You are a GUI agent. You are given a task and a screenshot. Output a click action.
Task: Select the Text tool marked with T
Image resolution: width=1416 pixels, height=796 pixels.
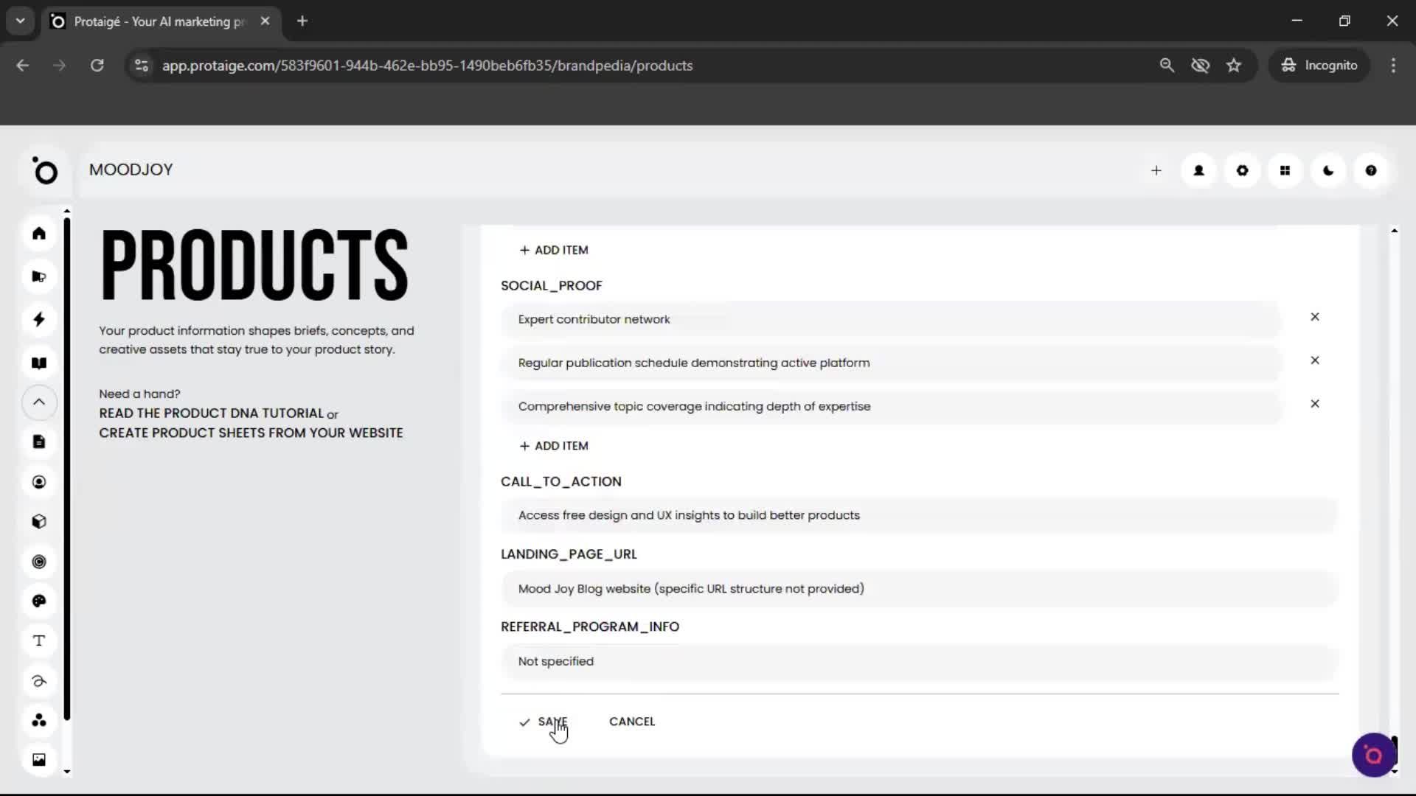(x=38, y=640)
